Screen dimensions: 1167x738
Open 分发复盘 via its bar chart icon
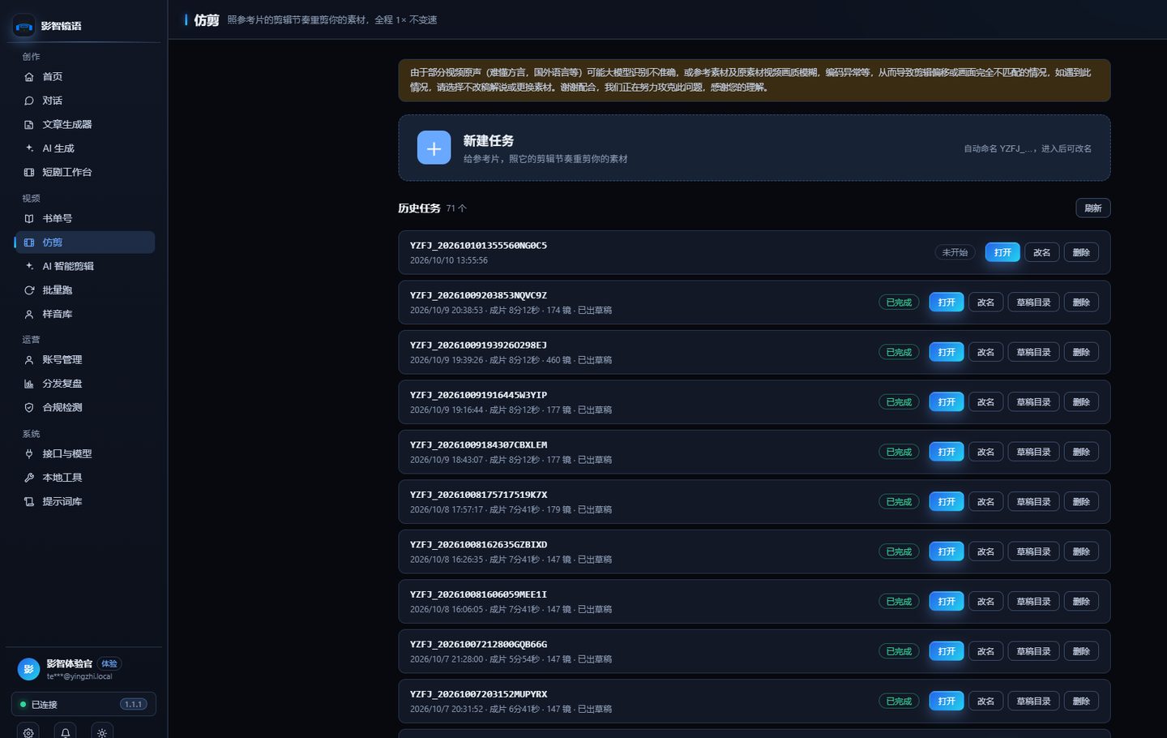29,384
